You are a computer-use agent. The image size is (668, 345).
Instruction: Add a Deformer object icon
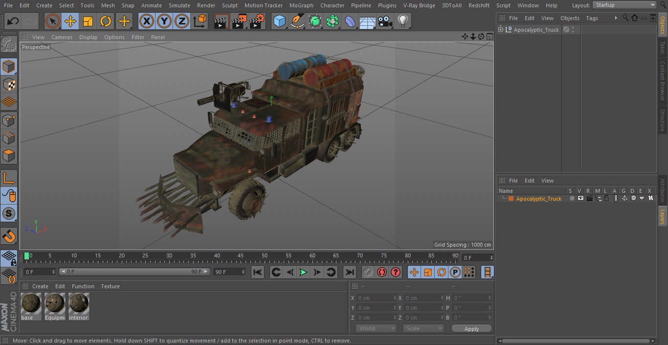[350, 22]
